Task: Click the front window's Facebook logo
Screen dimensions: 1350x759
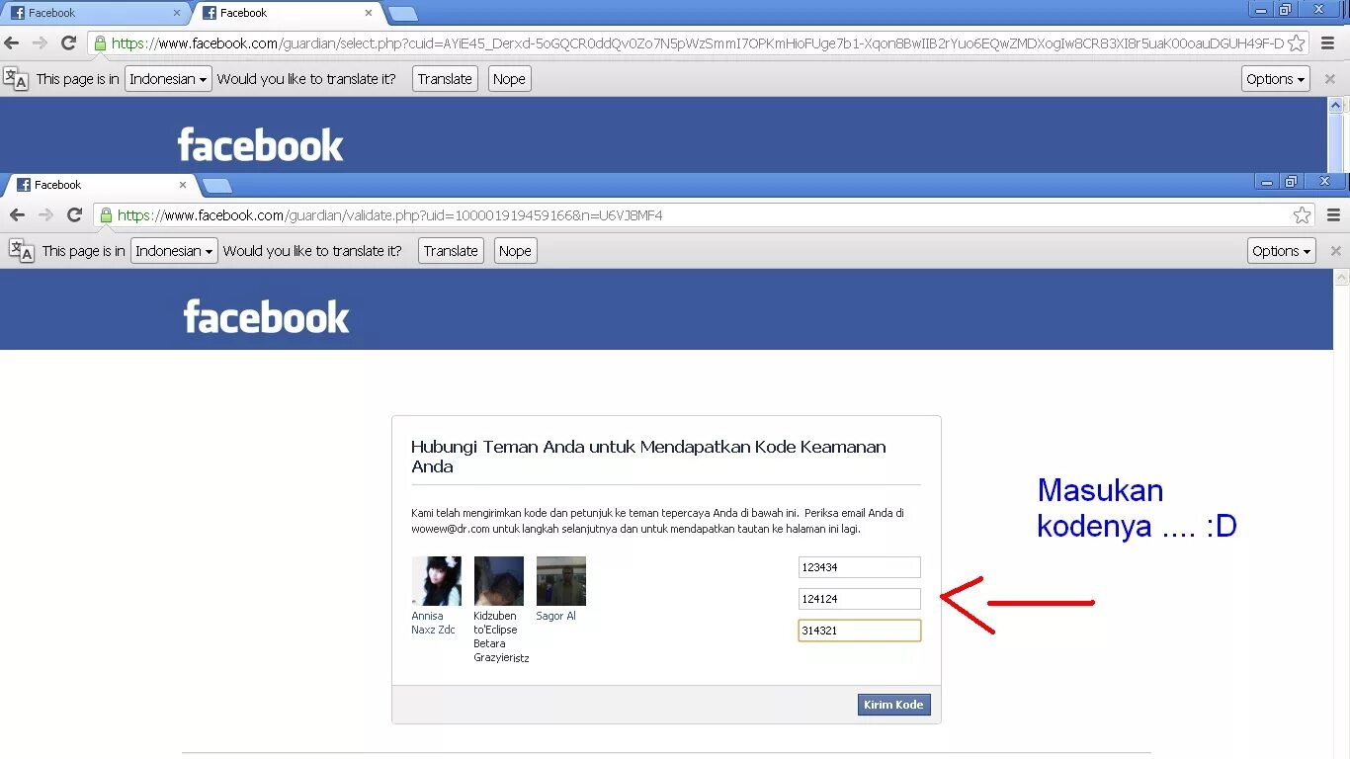Action: 266,317
